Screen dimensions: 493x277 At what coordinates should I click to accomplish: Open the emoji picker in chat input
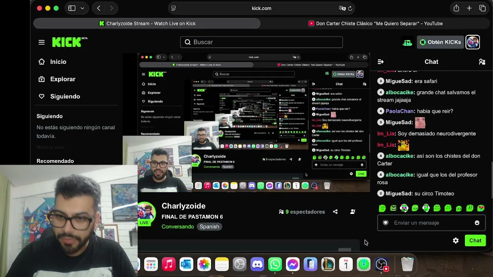pyautogui.click(x=477, y=223)
